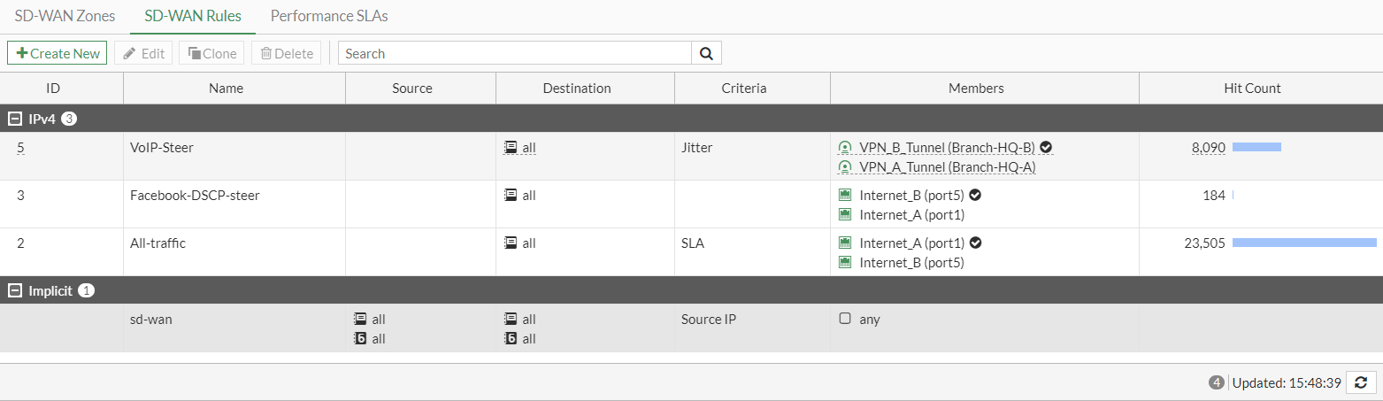1383x401 pixels.
Task: Click the search magnifier icon
Action: tap(706, 53)
